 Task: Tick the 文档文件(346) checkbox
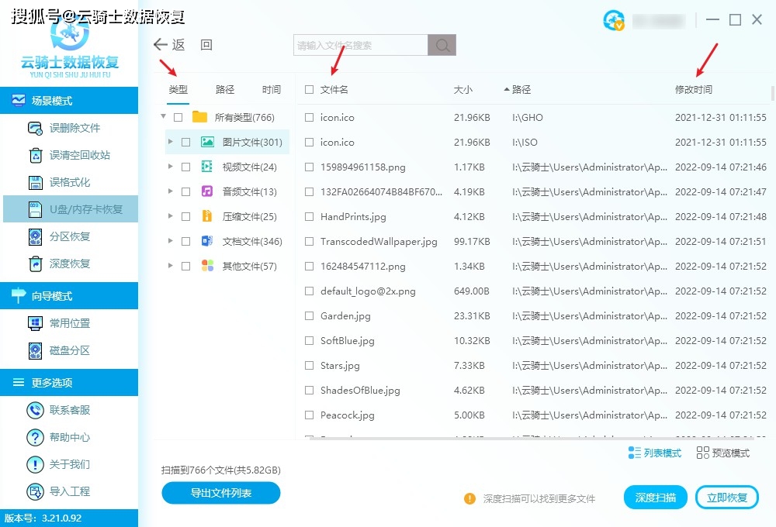click(185, 241)
